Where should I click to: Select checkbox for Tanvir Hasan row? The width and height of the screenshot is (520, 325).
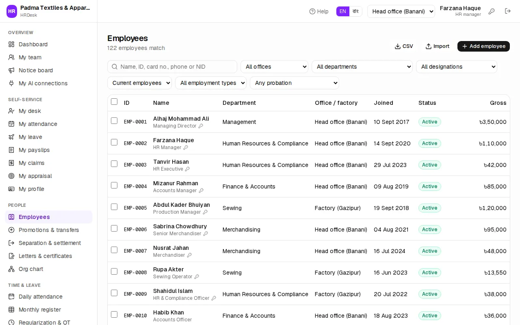pos(114,164)
